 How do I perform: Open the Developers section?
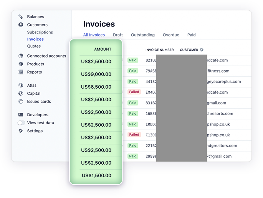38,115
